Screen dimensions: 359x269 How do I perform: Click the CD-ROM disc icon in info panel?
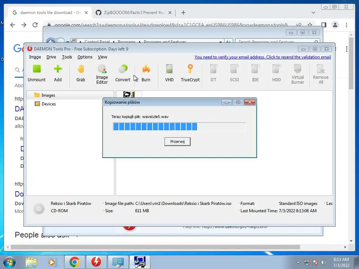point(39,208)
